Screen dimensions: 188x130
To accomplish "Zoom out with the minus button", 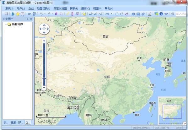I will pyautogui.click(x=44, y=88).
